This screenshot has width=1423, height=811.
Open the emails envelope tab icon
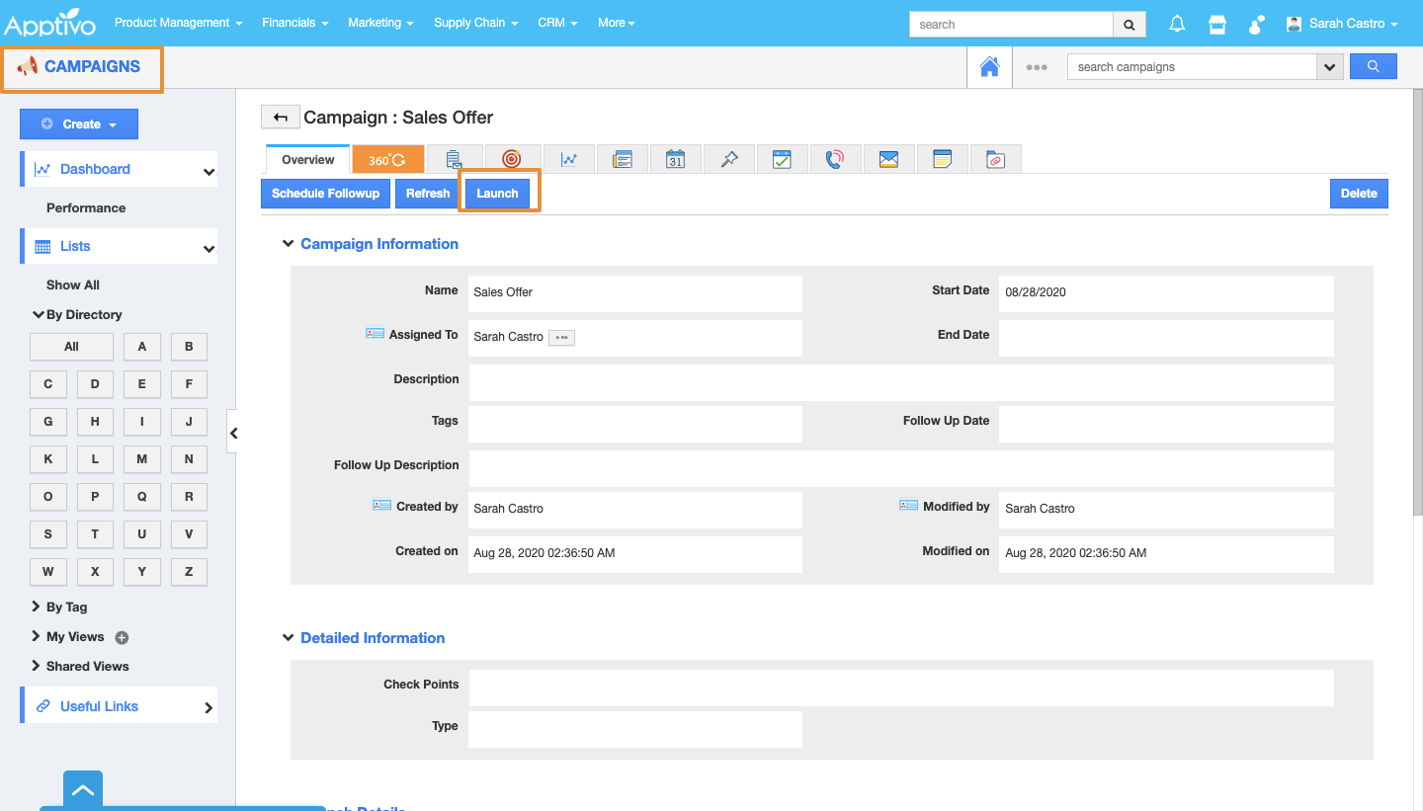click(x=888, y=159)
